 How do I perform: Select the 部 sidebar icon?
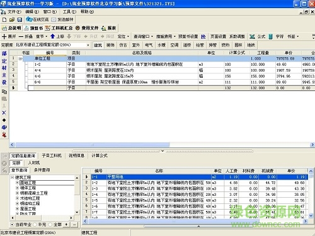pos(4,53)
